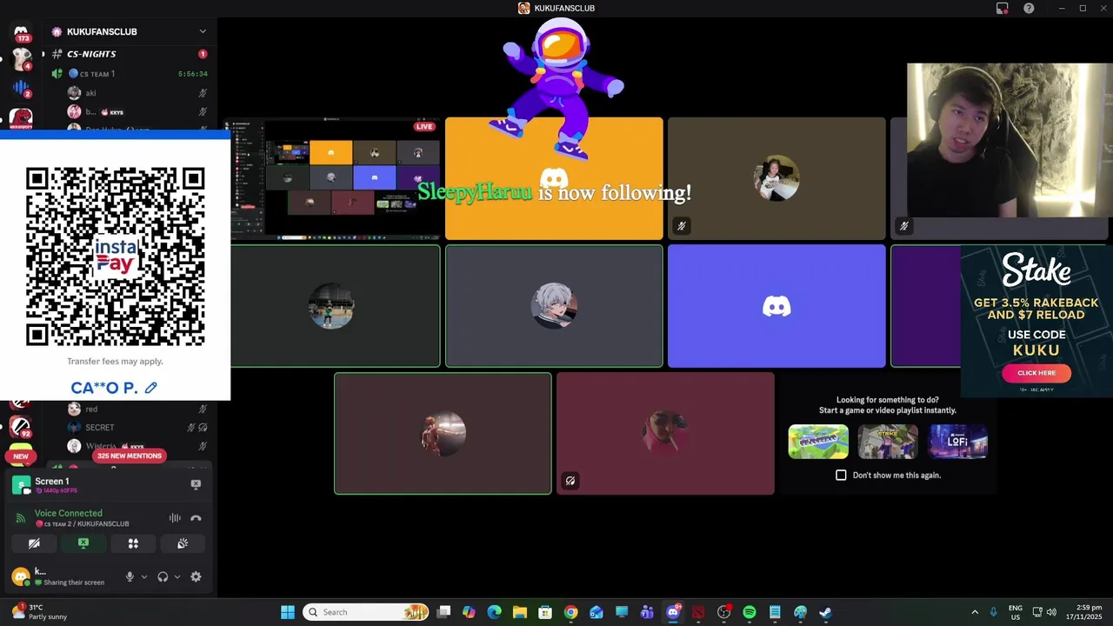Open headphone output options arrow
This screenshot has height=626, width=1113.
[177, 576]
